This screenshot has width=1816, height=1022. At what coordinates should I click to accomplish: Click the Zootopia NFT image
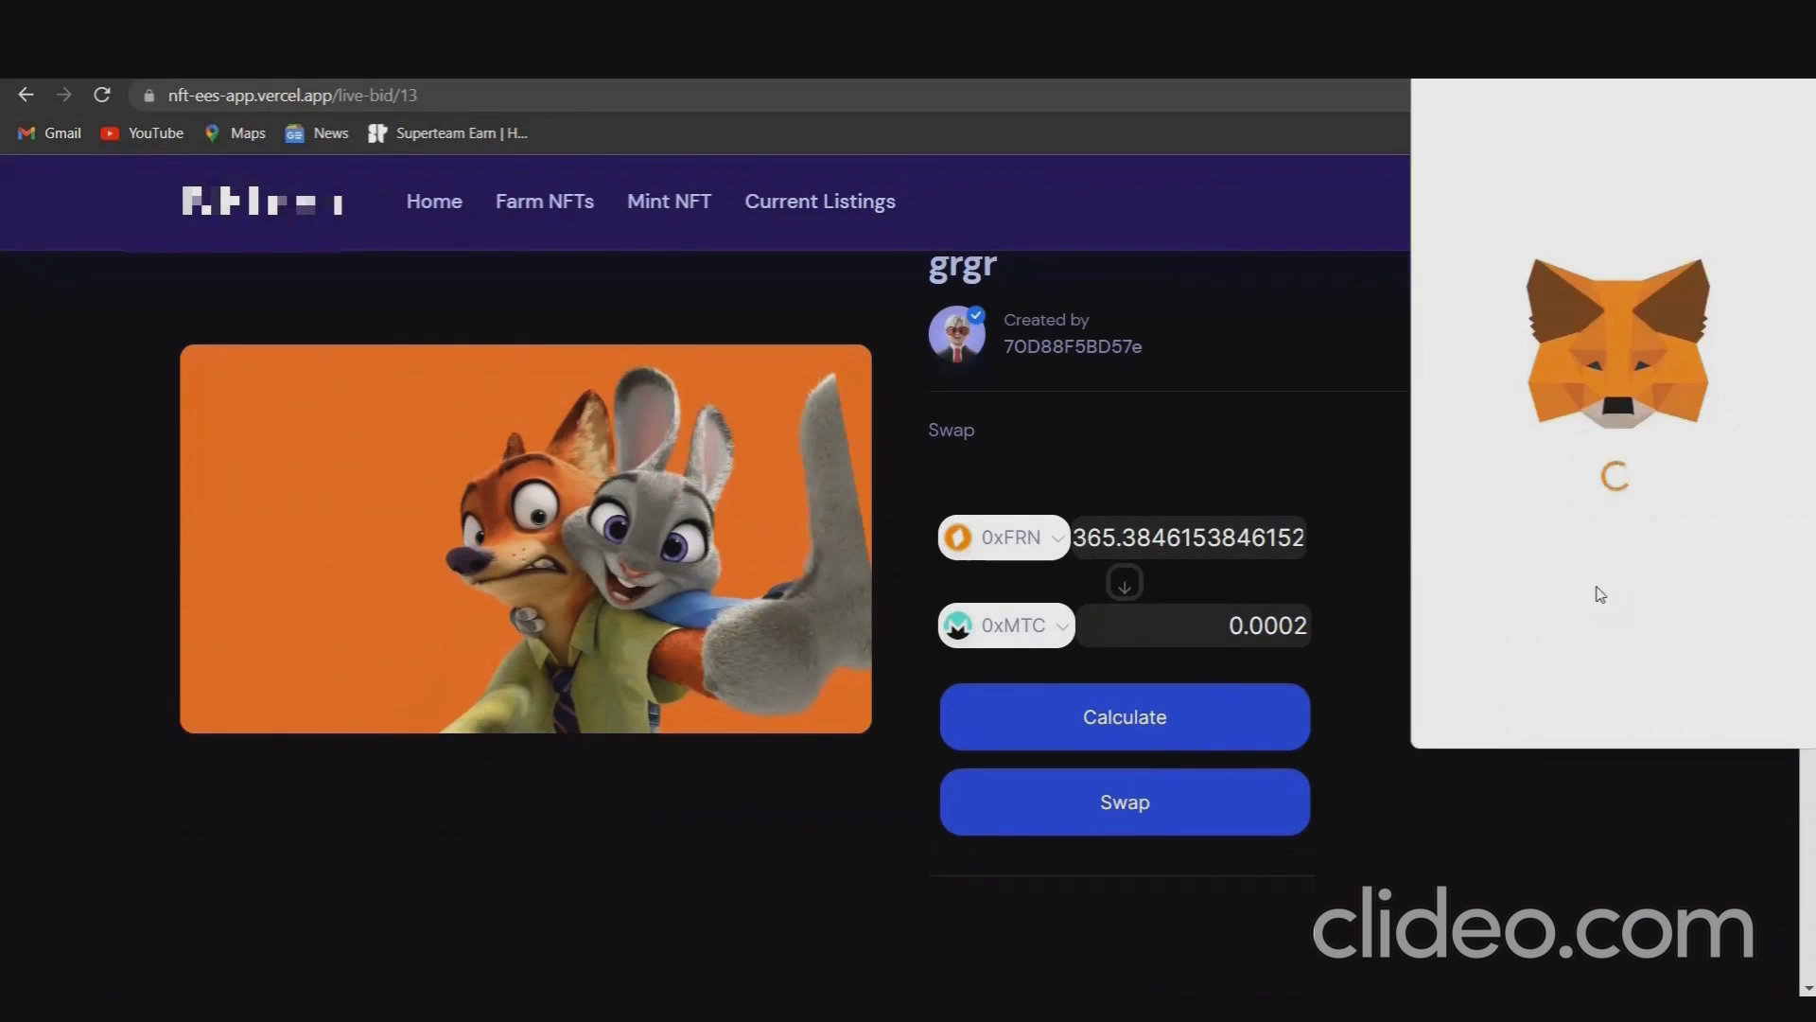[x=526, y=538]
